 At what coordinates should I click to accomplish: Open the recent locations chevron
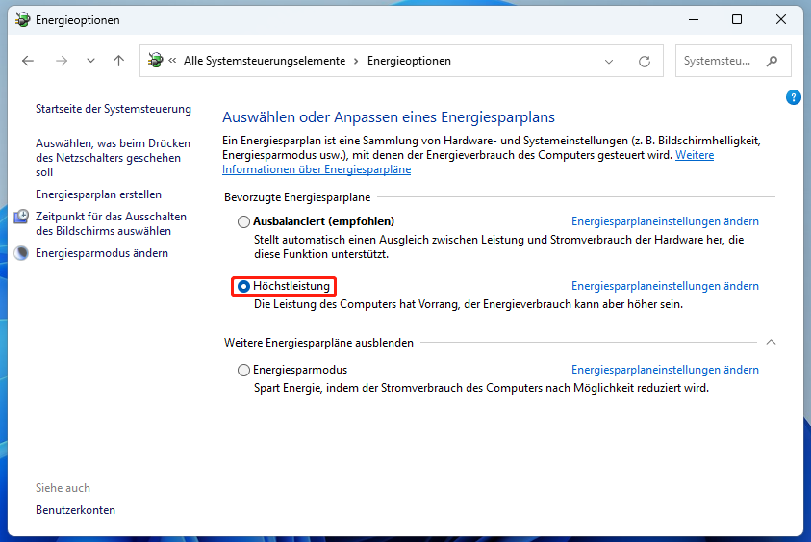91,61
